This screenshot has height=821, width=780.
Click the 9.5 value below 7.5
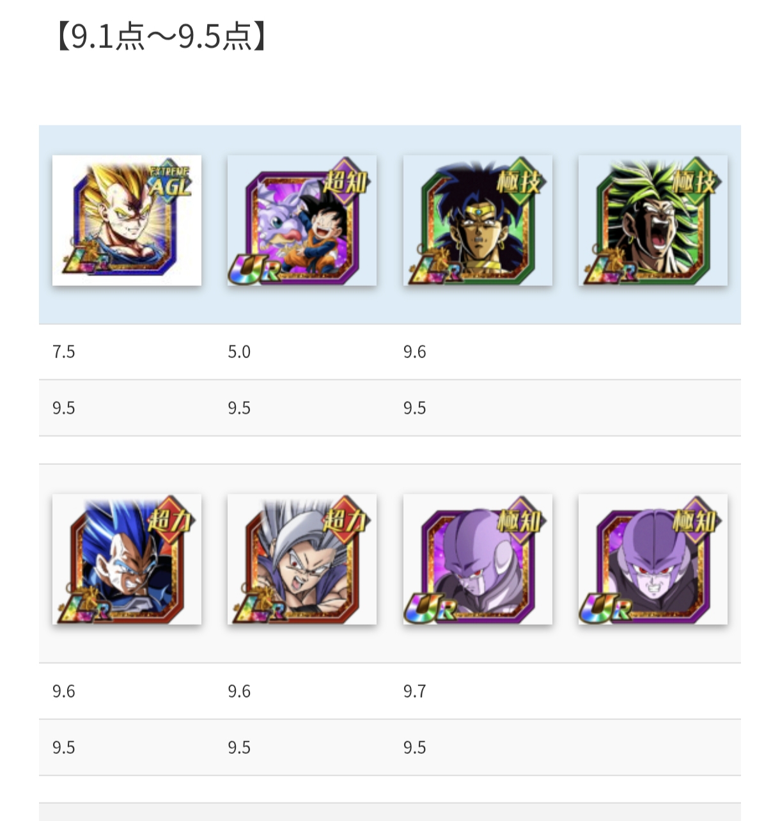click(64, 408)
